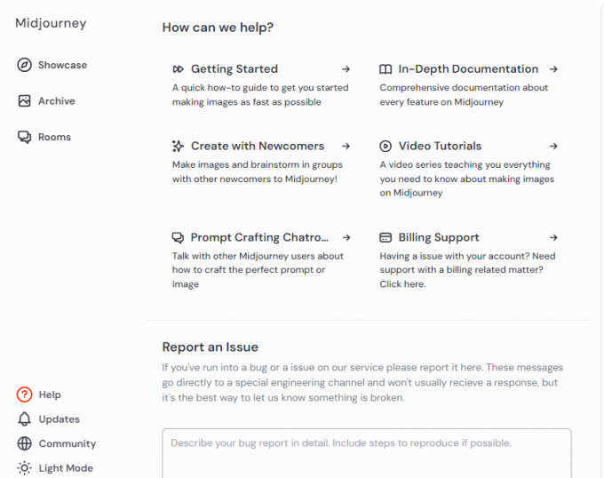Click the Showcase compass icon
Viewport: 604px width, 478px height.
(24, 65)
